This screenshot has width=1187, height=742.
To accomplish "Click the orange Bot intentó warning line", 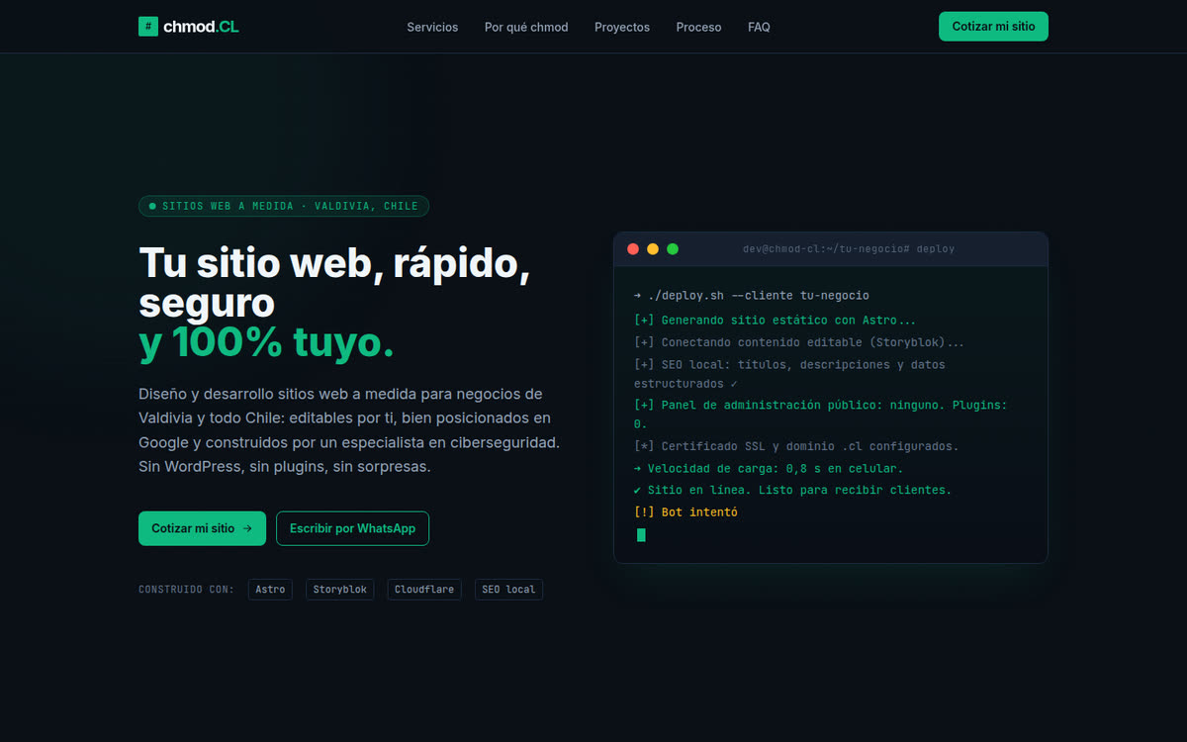I will [685, 512].
